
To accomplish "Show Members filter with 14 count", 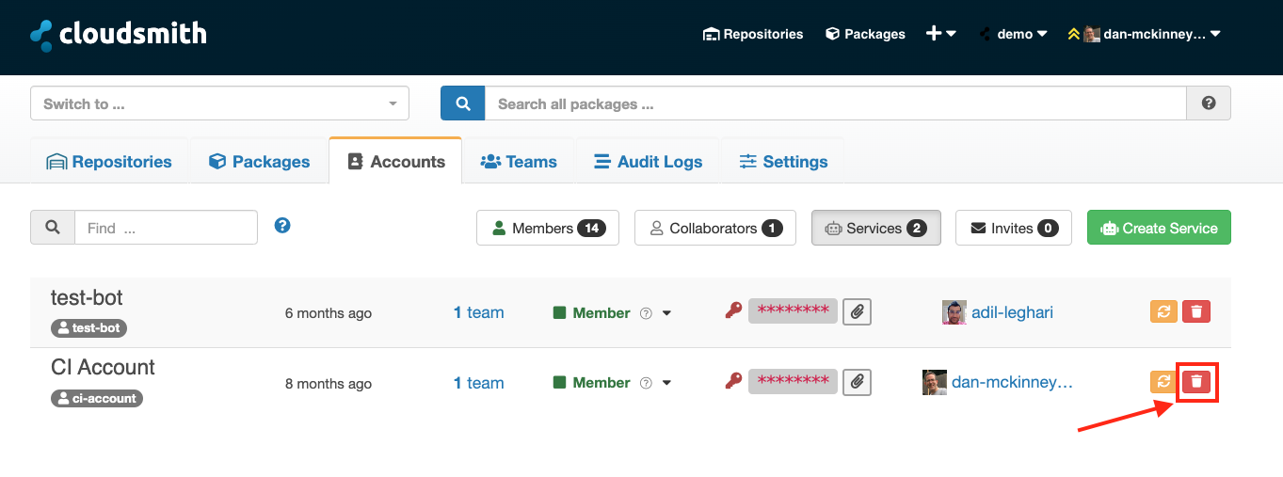I will [x=548, y=228].
